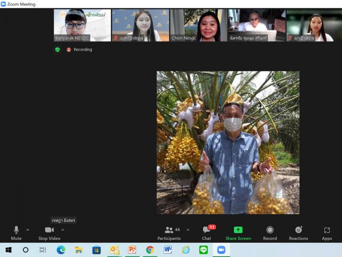Open the Participants panel

click(x=169, y=233)
